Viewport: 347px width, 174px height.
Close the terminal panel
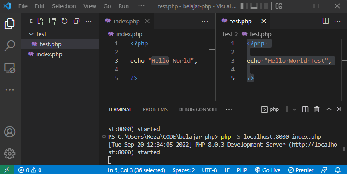pyautogui.click(x=339, y=109)
